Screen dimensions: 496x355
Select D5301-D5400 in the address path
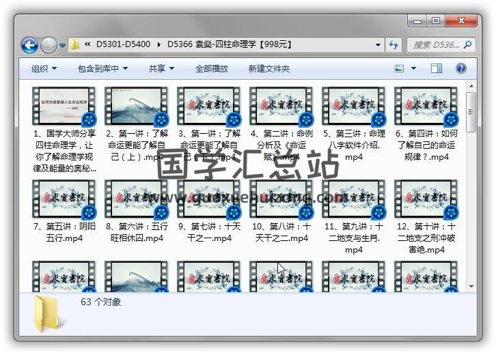point(123,44)
